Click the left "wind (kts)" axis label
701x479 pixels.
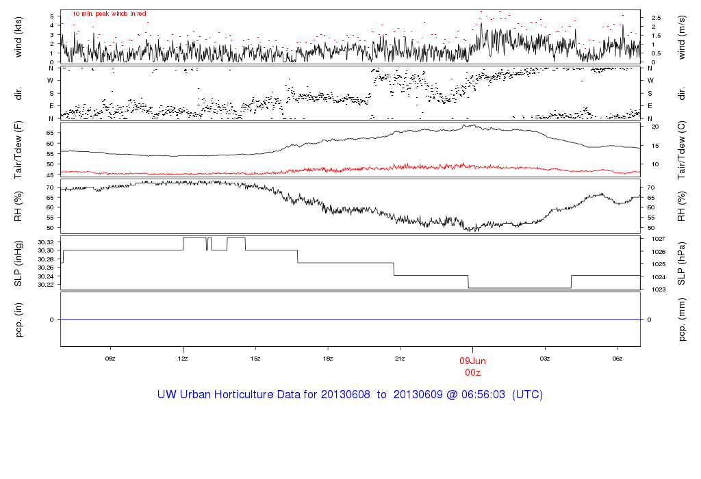18,36
